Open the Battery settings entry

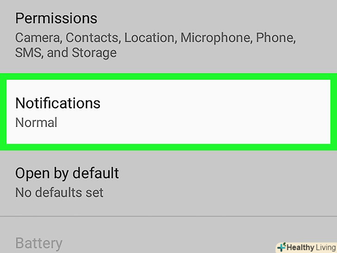pos(39,243)
